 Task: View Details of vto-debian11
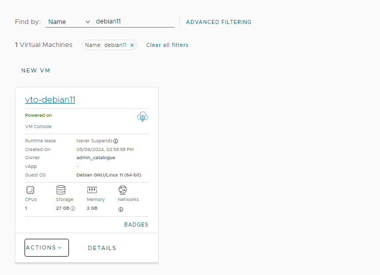click(x=102, y=248)
